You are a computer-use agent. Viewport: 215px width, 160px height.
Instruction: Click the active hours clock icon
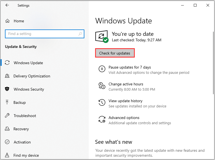click(102, 86)
